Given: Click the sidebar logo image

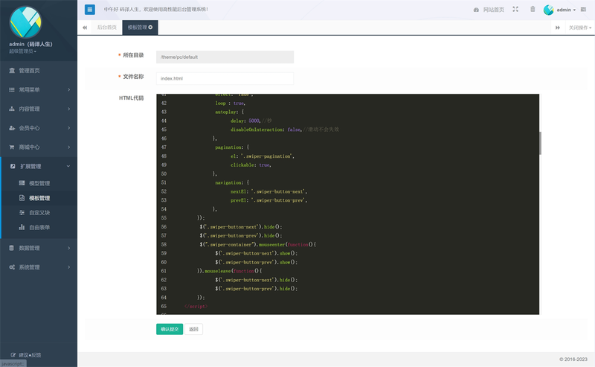Looking at the screenshot, I should [x=25, y=22].
